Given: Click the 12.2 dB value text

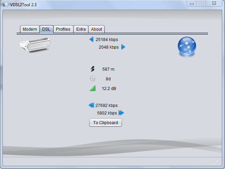Looking at the screenshot, I should [109, 89].
